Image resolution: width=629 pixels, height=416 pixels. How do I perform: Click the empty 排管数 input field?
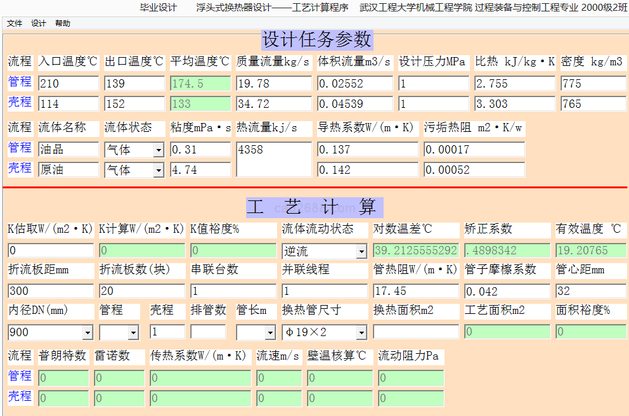tap(208, 332)
